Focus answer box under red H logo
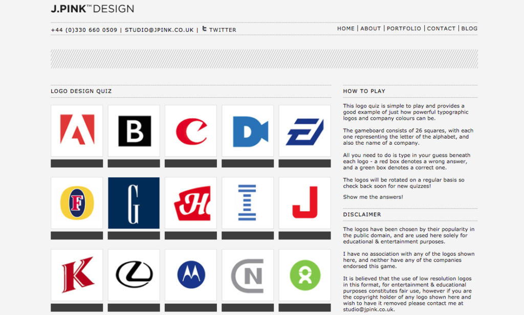 tap(191, 236)
